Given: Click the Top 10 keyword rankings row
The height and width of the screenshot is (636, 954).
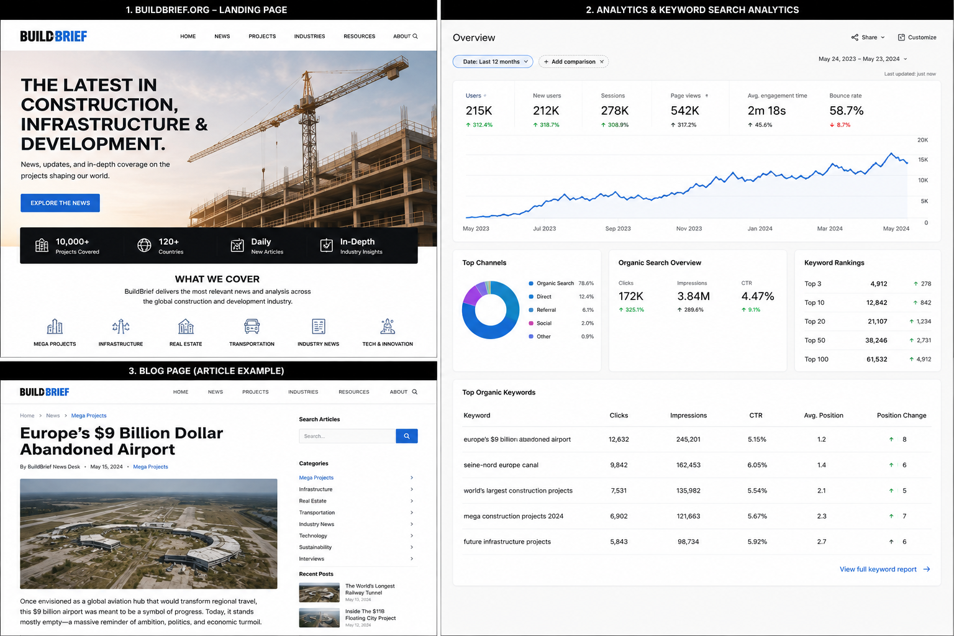Looking at the screenshot, I should point(868,302).
